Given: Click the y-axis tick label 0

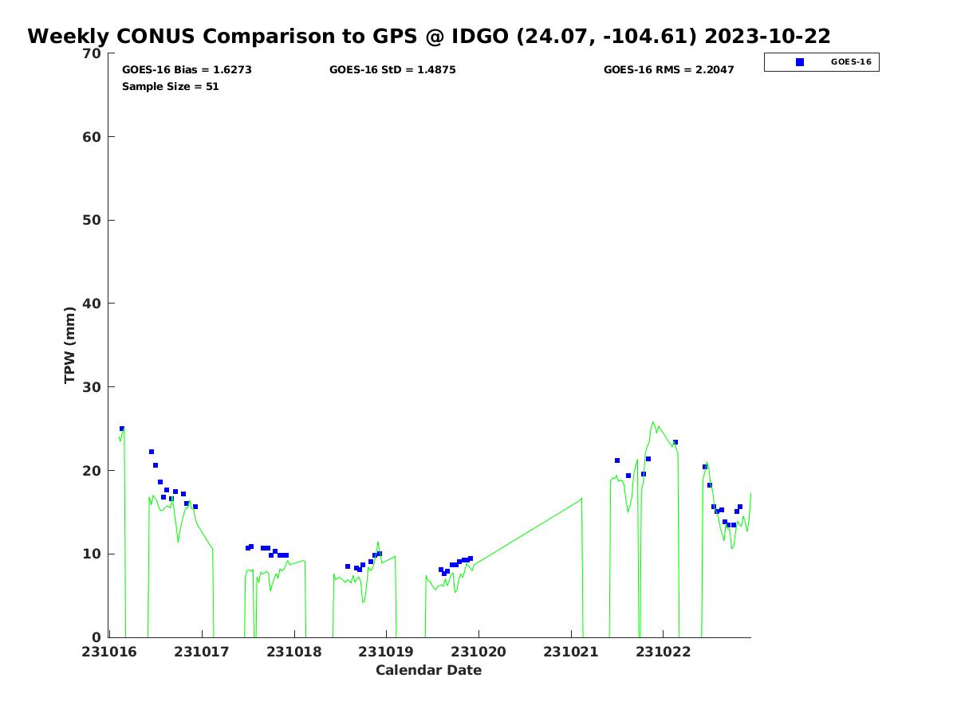Looking at the screenshot, I should 97,637.
